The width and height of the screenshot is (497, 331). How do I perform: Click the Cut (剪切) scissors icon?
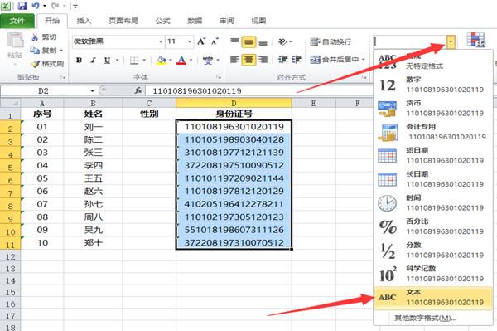pos(35,37)
